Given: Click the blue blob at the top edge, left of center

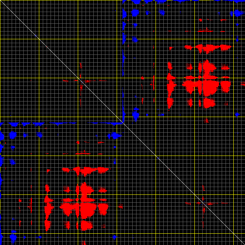Looking at the screenshot, I should (x=135, y=13).
